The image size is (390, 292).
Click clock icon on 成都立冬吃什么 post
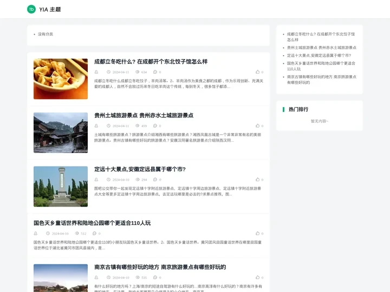pos(108,72)
